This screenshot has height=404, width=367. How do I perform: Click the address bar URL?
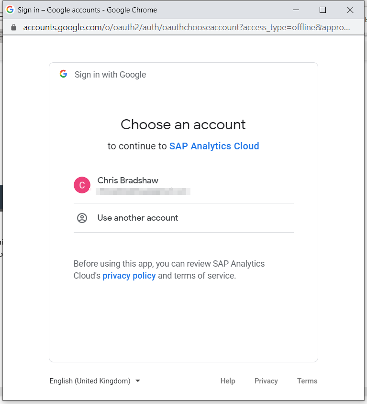[187, 27]
